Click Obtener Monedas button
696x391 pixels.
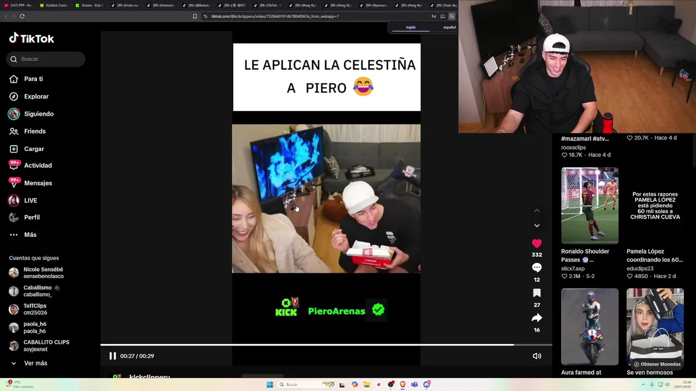pyautogui.click(x=657, y=364)
